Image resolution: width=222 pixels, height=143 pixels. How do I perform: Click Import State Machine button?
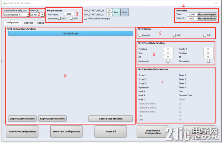[22, 119]
